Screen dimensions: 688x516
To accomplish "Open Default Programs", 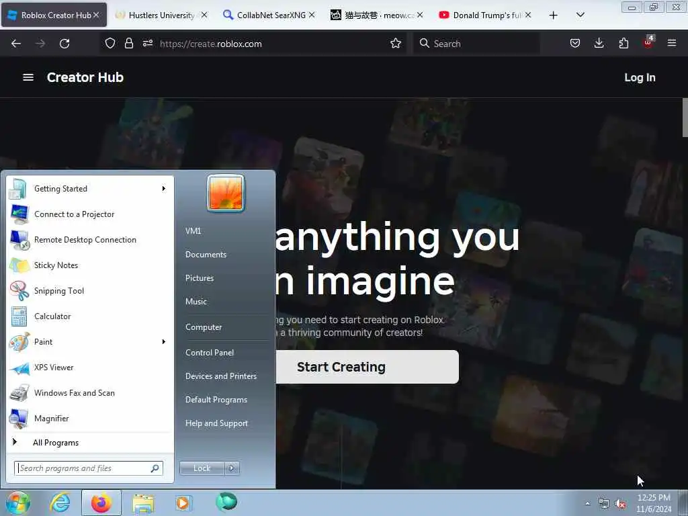I will tap(216, 400).
